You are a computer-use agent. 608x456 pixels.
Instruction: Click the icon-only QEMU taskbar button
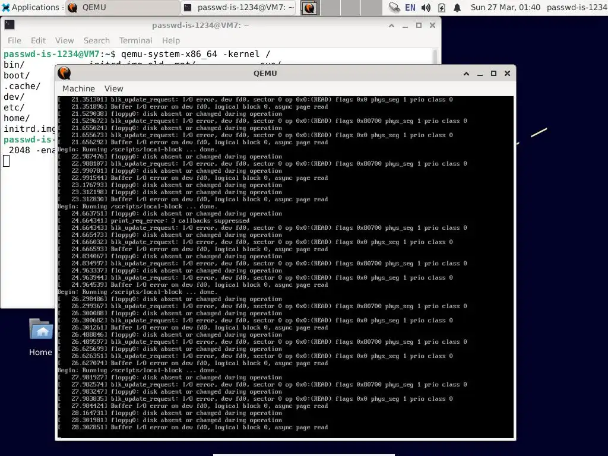coord(309,7)
